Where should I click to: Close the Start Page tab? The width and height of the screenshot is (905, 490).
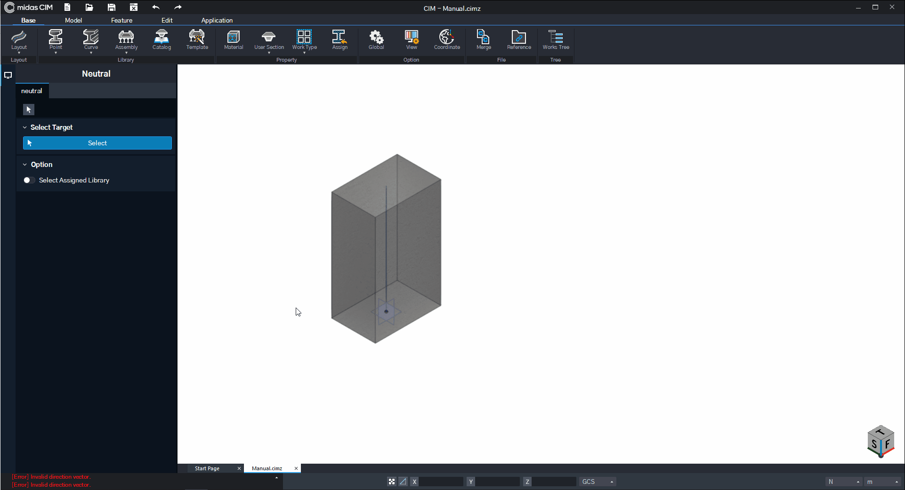239,468
